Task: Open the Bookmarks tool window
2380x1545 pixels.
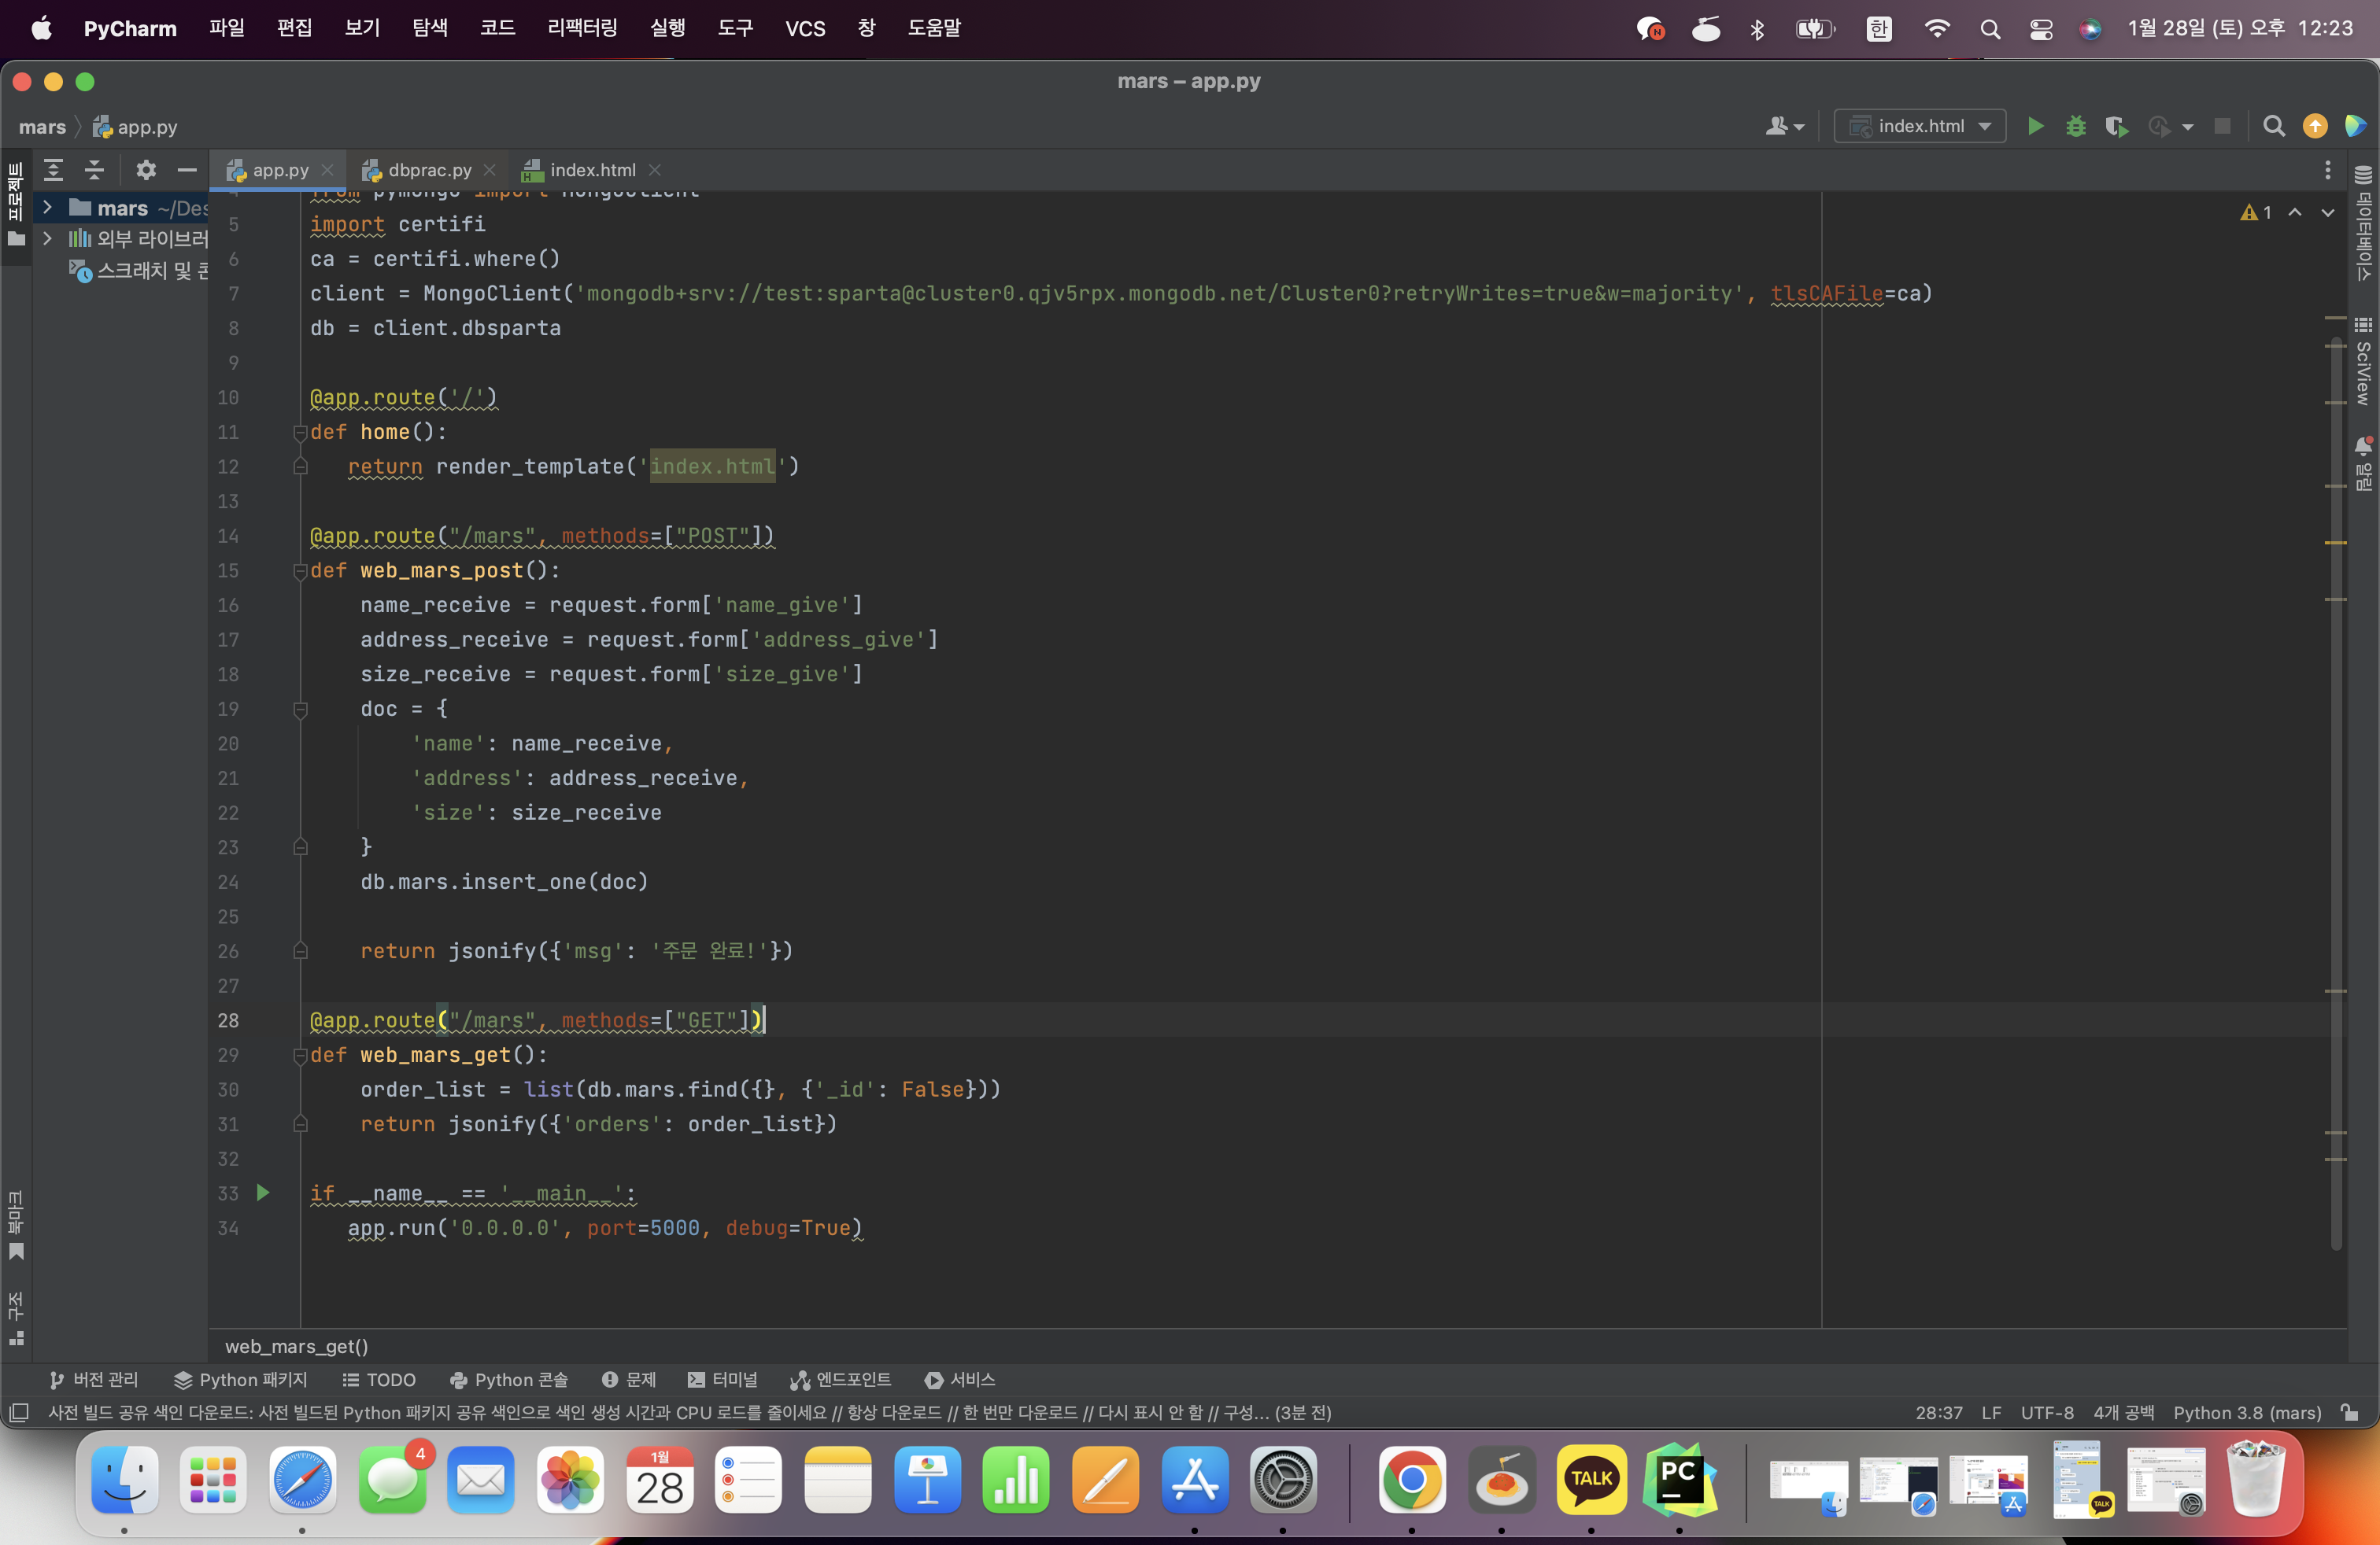Action: click(16, 1224)
